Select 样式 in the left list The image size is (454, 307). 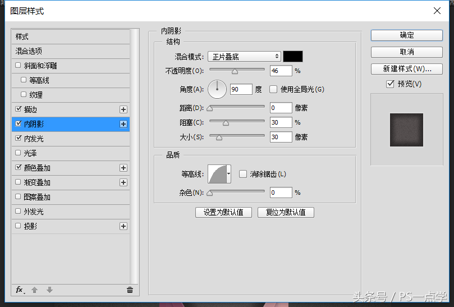pyautogui.click(x=71, y=37)
